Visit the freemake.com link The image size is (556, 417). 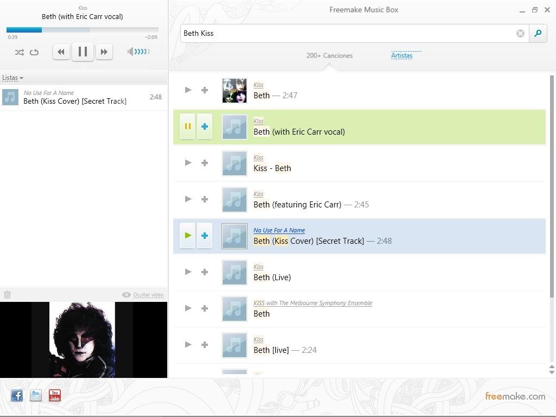tap(515, 396)
